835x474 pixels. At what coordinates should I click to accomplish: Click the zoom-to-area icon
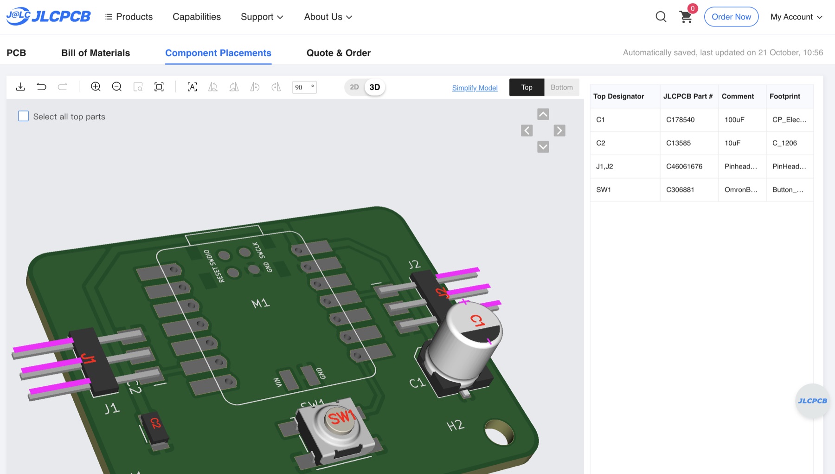pyautogui.click(x=138, y=87)
